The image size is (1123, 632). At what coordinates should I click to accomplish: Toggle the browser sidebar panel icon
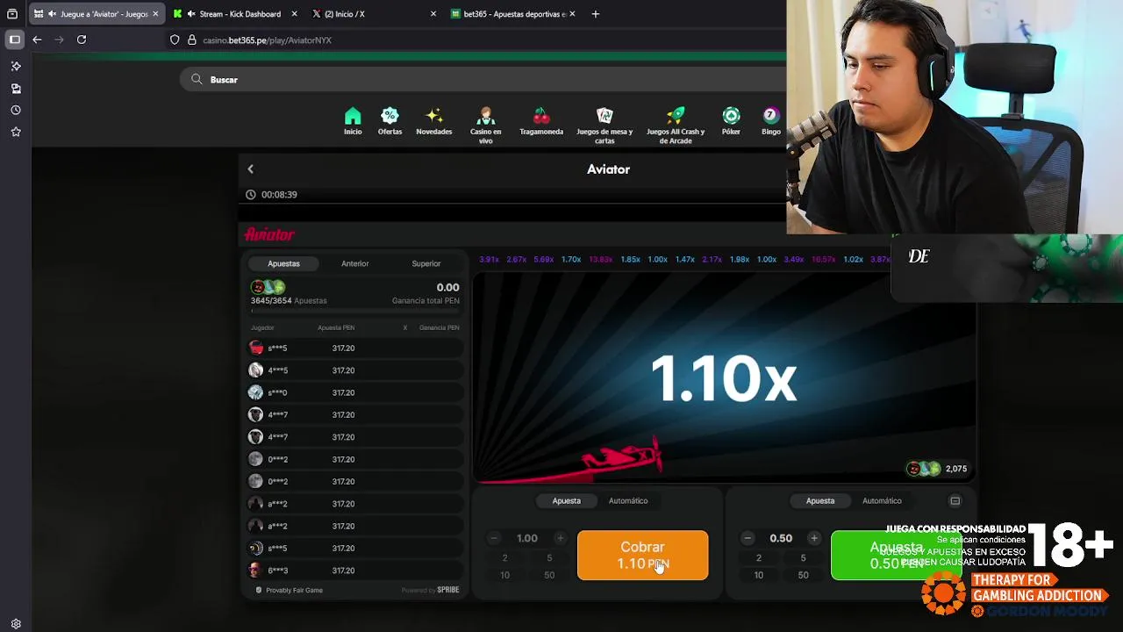tap(15, 39)
